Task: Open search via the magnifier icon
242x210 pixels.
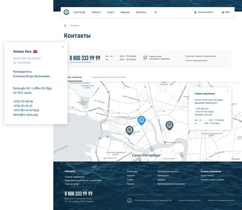Action: click(156, 12)
